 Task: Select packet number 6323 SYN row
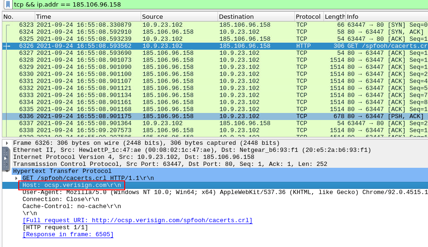tap(215, 25)
